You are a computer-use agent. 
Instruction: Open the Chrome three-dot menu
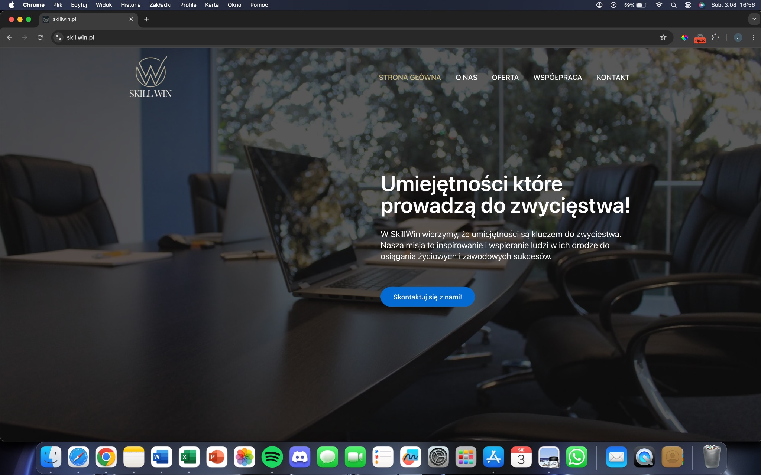pyautogui.click(x=754, y=37)
